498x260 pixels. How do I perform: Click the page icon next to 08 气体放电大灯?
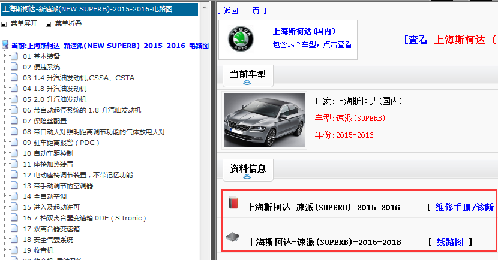(x=14, y=132)
